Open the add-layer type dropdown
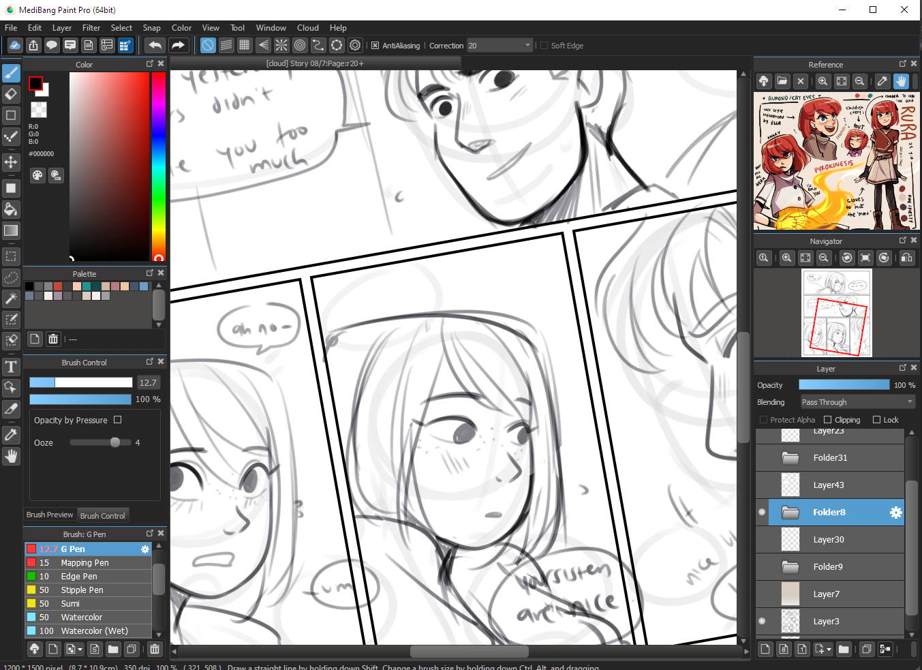922x670 pixels. pos(823,649)
